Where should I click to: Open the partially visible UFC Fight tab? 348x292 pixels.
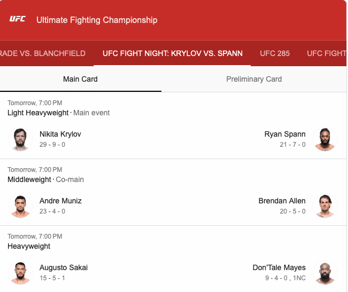pos(326,53)
